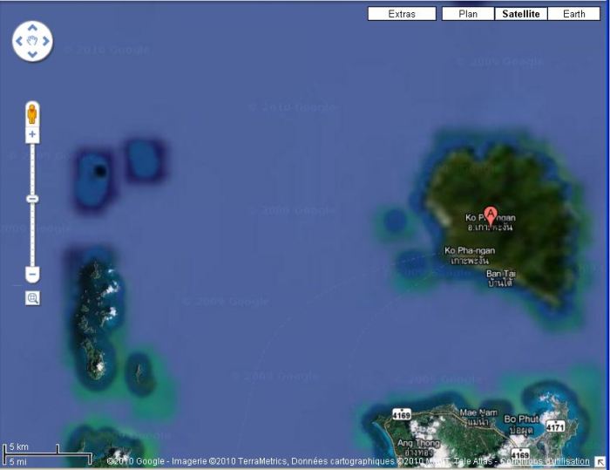Viewport: 610px width, 470px height.
Task: Switch to Plan map view
Action: pos(468,14)
